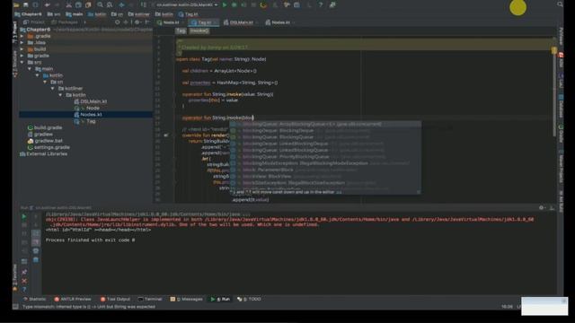Collapse the main folder in tree

(30, 69)
